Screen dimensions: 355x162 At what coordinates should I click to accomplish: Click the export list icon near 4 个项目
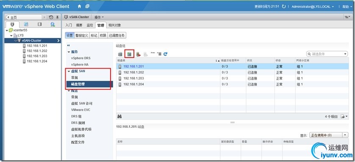click(344, 117)
